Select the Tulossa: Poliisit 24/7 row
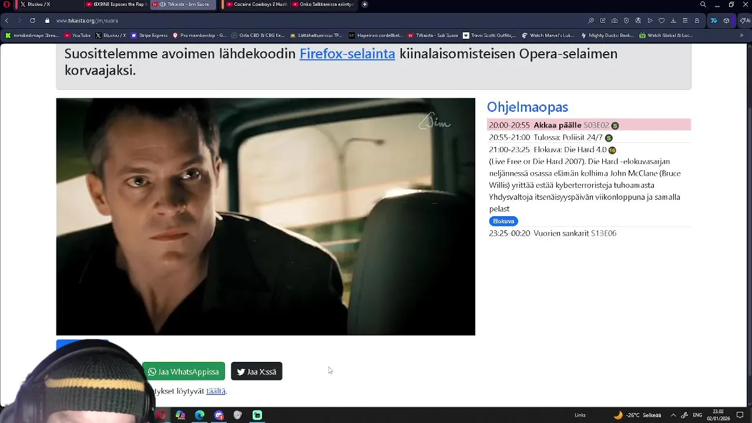 coord(589,137)
